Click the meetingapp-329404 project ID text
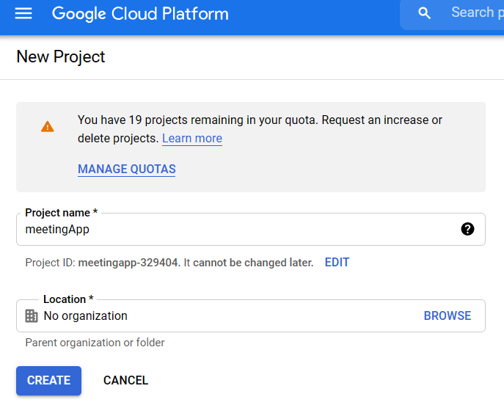504x416 pixels. click(x=128, y=262)
